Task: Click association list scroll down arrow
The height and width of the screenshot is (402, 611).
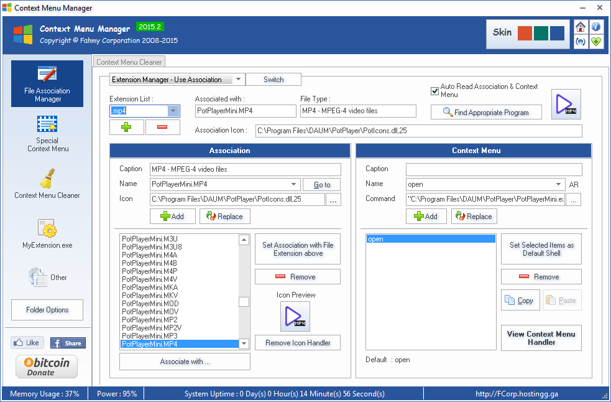Action: point(244,344)
